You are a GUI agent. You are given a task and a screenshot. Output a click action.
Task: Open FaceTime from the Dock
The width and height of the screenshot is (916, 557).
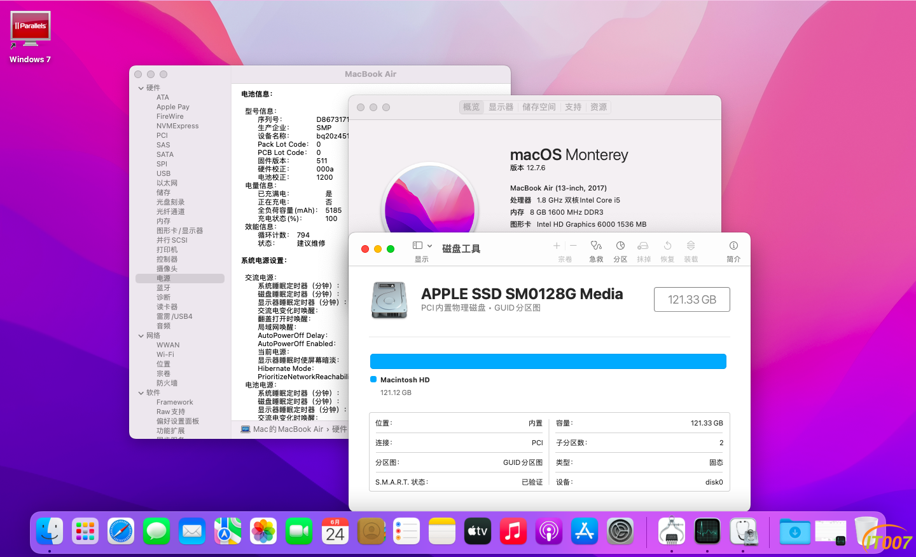(299, 531)
